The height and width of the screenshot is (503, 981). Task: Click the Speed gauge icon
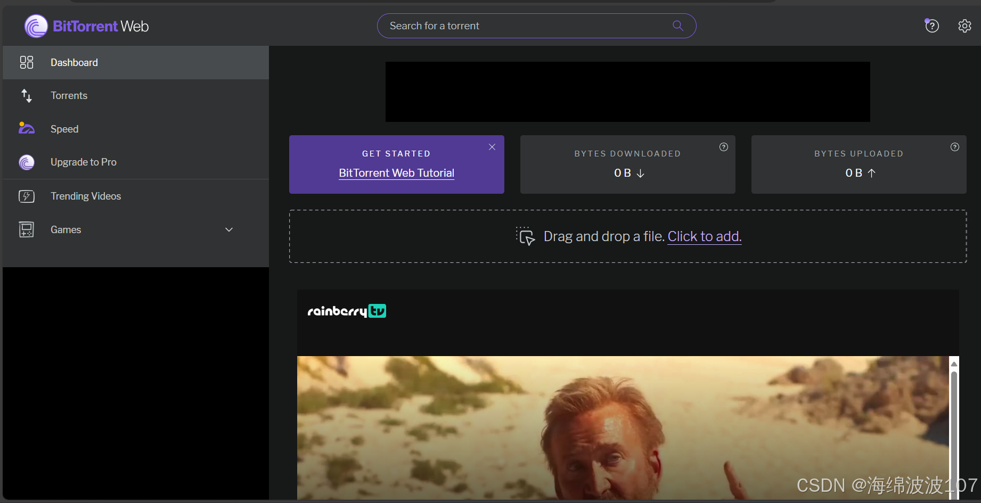pyautogui.click(x=27, y=128)
